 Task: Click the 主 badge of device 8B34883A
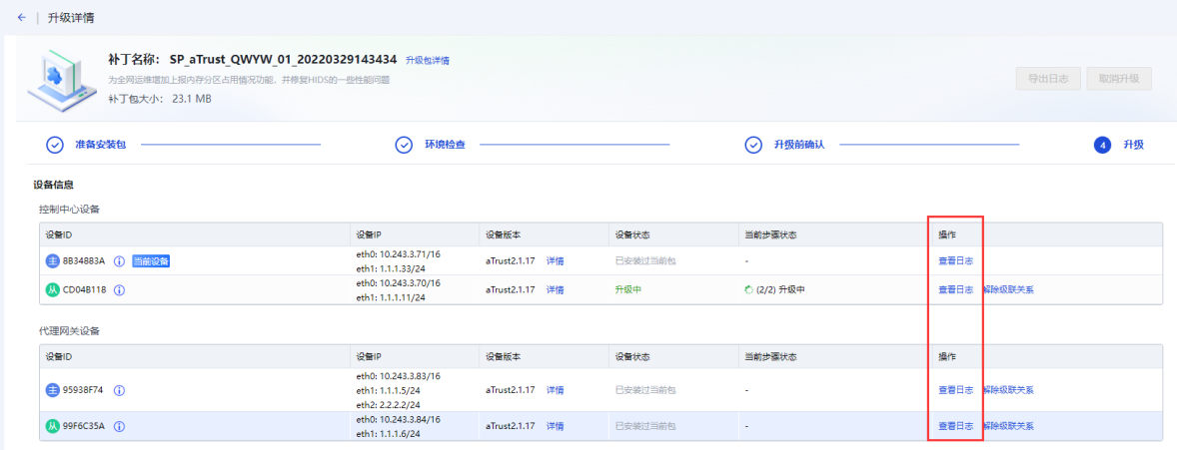(x=53, y=261)
